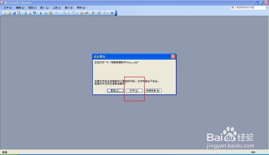Open Print Preview from toolbar
This screenshot has width=269, height=155.
click(x=30, y=13)
